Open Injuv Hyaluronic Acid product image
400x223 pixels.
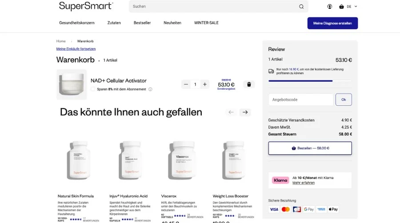(131, 160)
